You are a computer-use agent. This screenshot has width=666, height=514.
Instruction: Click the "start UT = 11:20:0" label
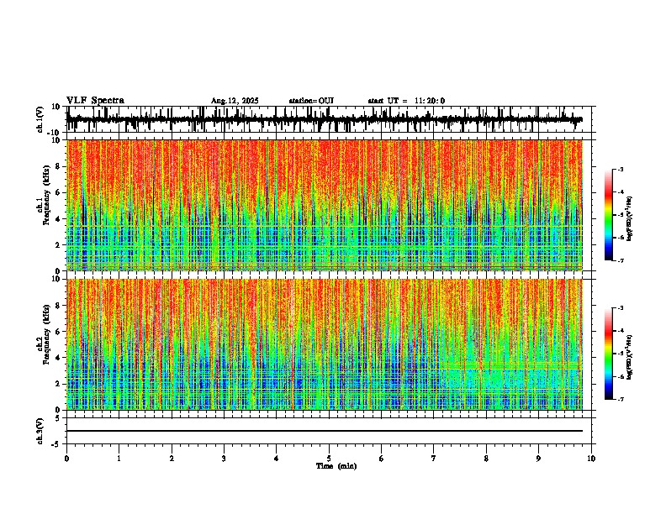pyautogui.click(x=406, y=101)
